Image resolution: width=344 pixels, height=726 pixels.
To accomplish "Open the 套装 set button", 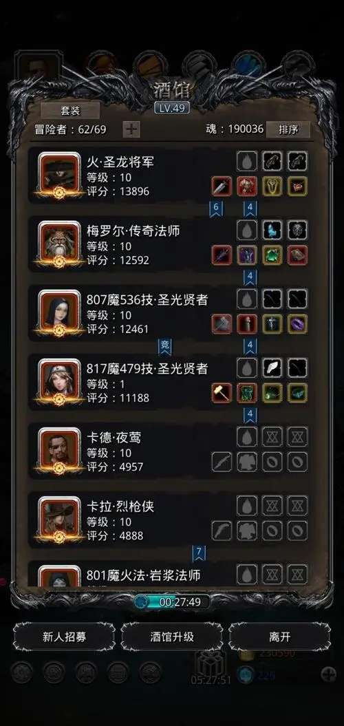I will click(70, 111).
